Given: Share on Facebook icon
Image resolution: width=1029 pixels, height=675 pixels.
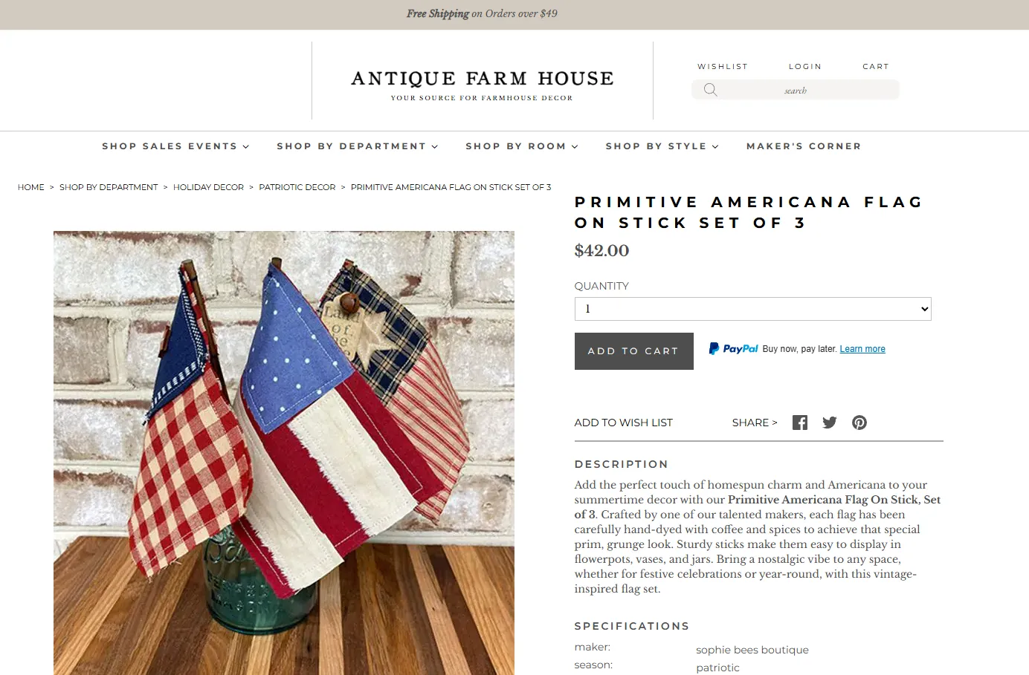Looking at the screenshot, I should click(x=800, y=423).
